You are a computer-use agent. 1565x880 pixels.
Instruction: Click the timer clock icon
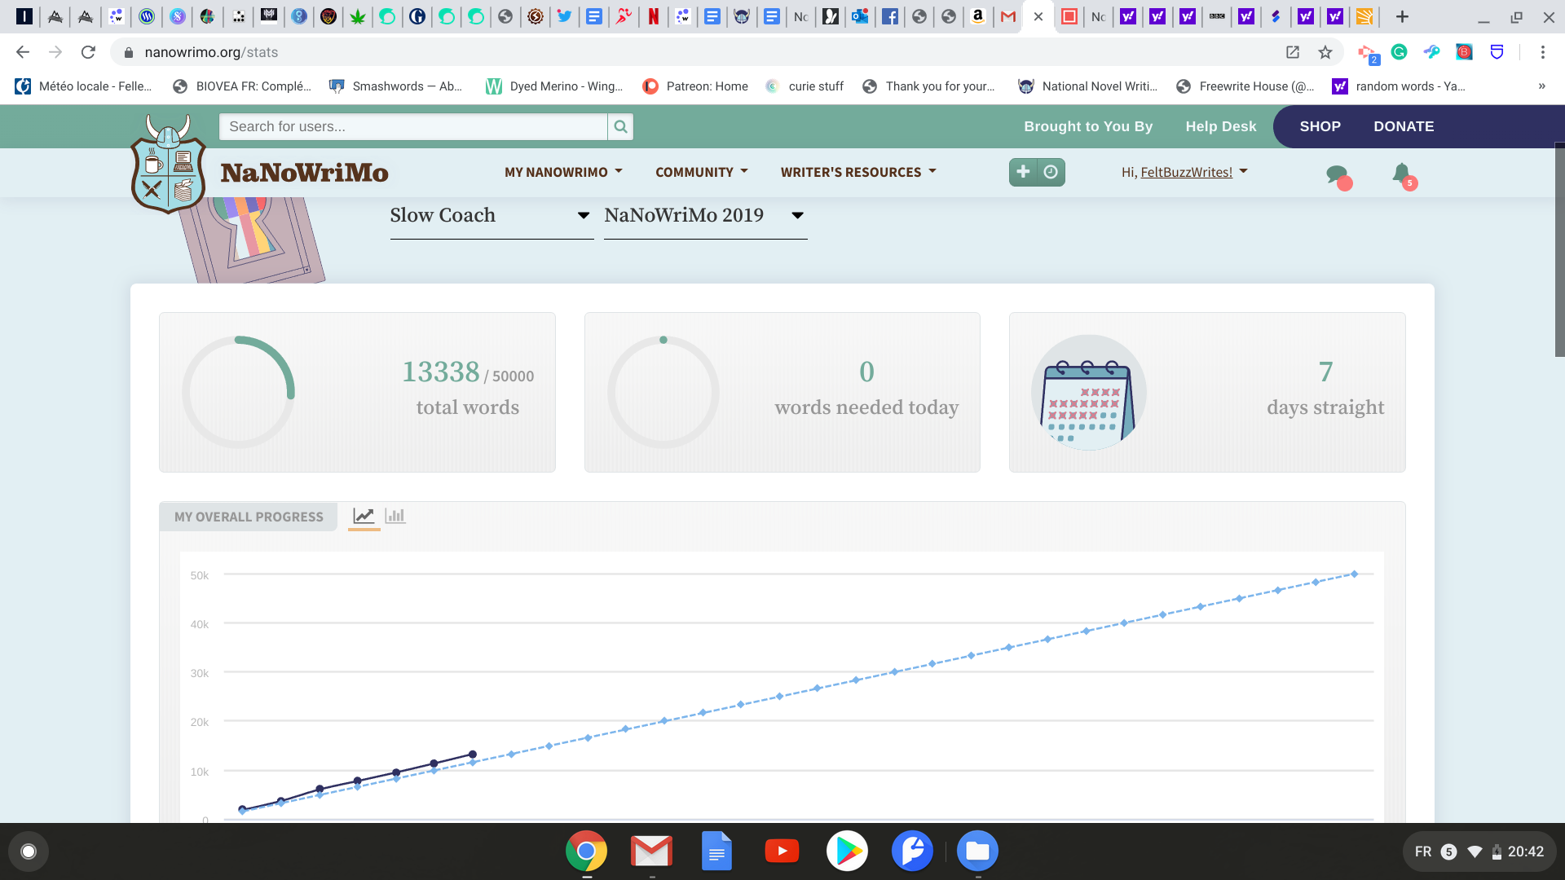[1051, 172]
